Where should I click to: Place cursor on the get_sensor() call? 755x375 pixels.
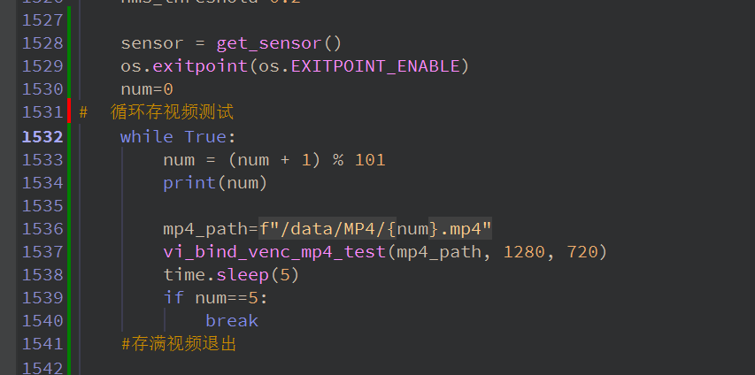279,42
